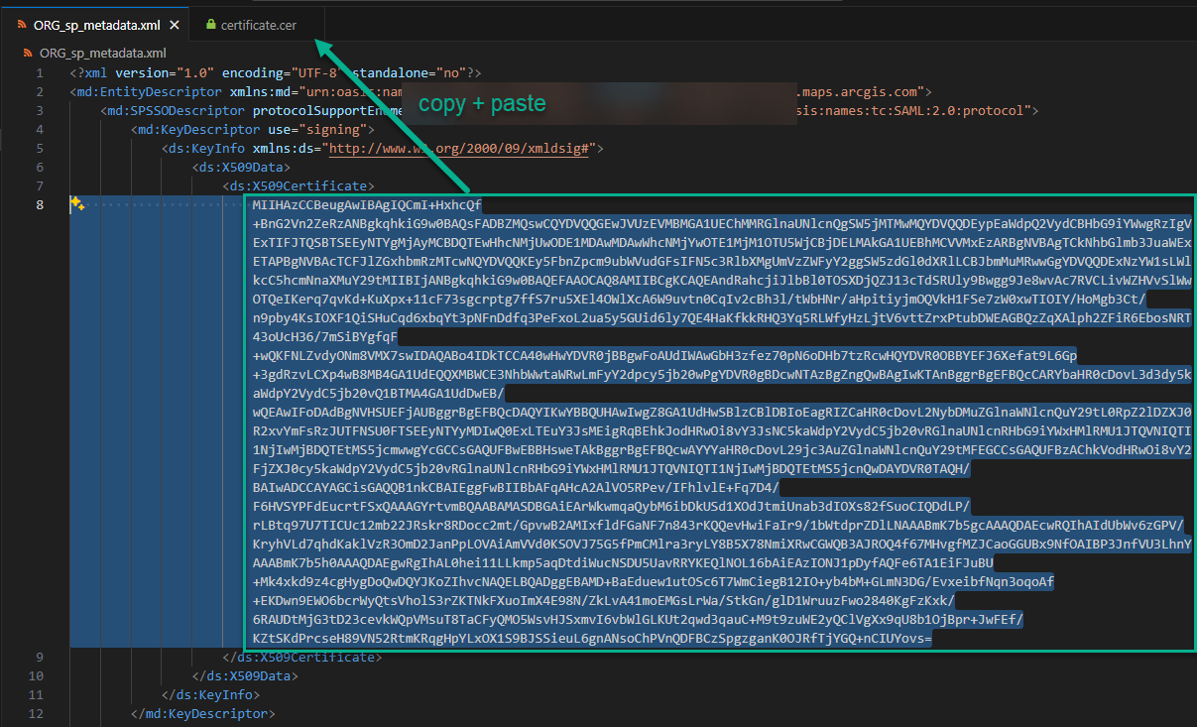Switch to the certificate.cer tab
The image size is (1197, 727).
(259, 25)
